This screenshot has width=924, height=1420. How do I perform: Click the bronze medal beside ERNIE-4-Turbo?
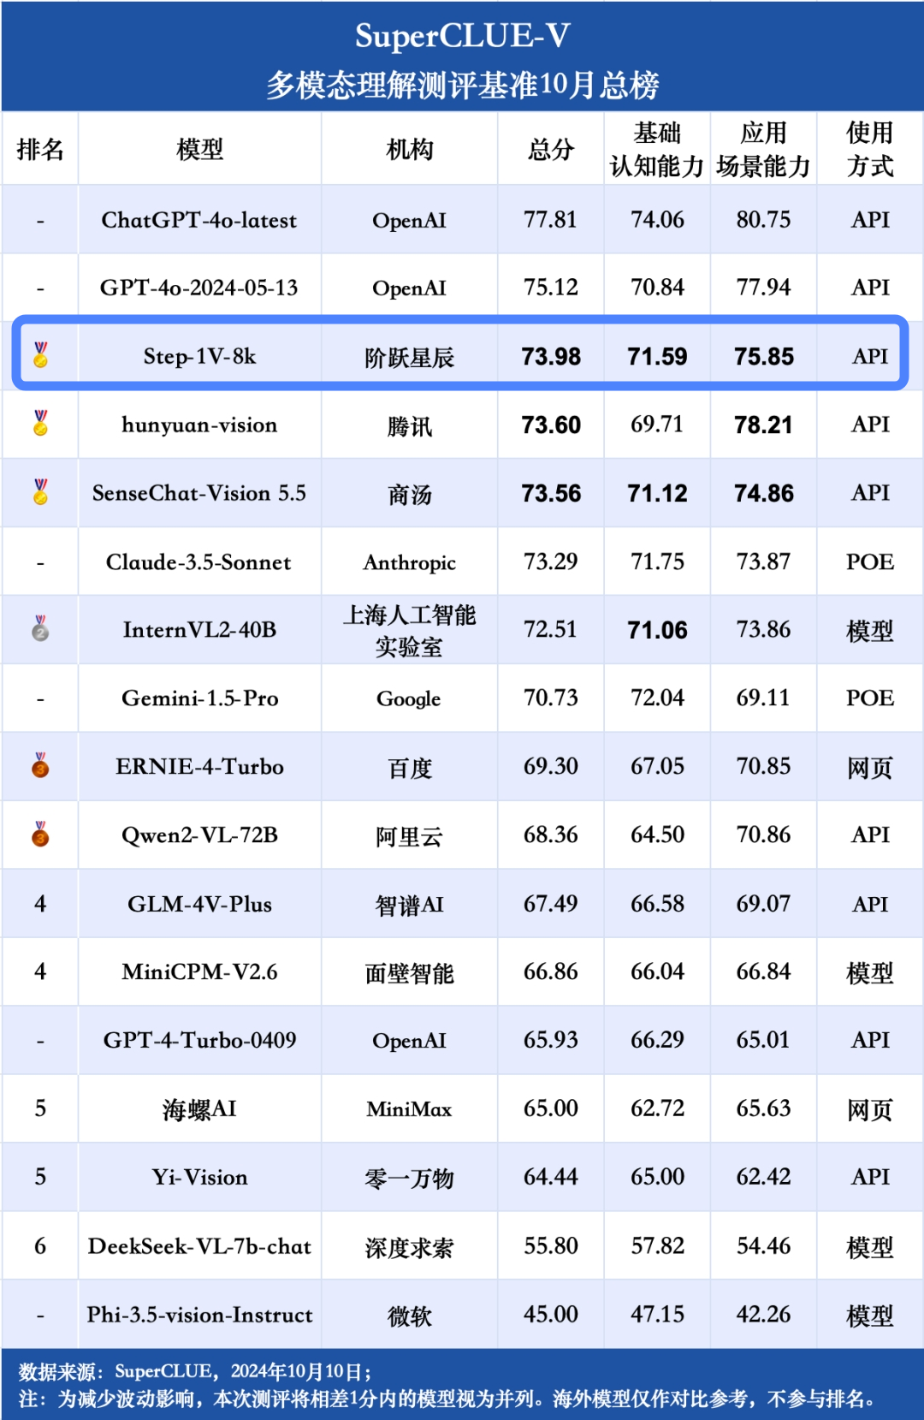tap(40, 765)
